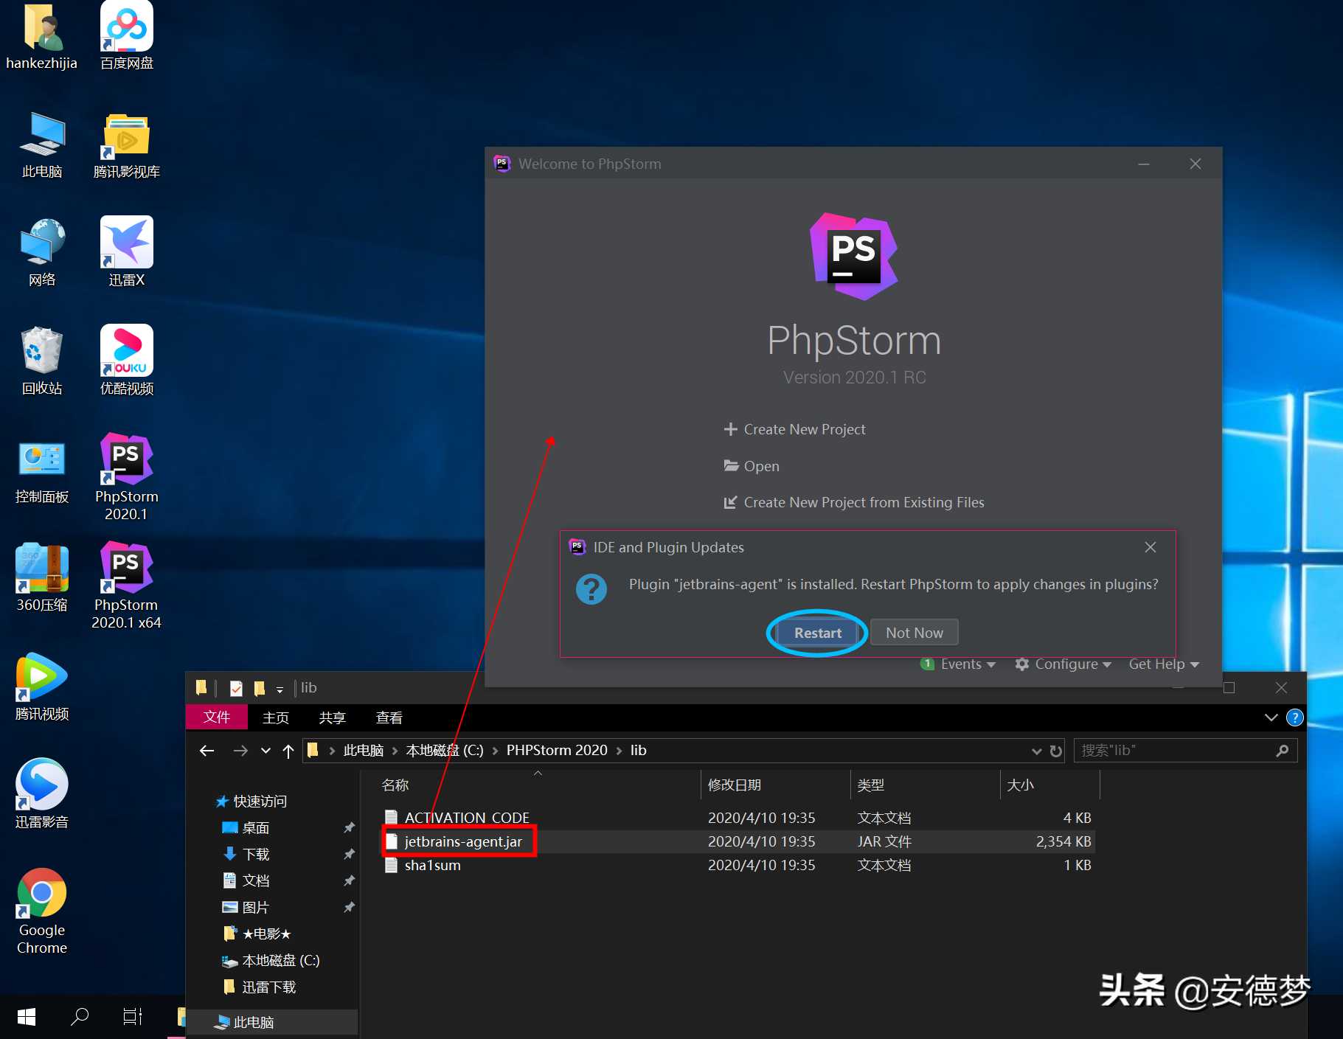Expand the Events dropdown in PhpStorm
Image resolution: width=1343 pixels, height=1039 pixels.
click(958, 664)
